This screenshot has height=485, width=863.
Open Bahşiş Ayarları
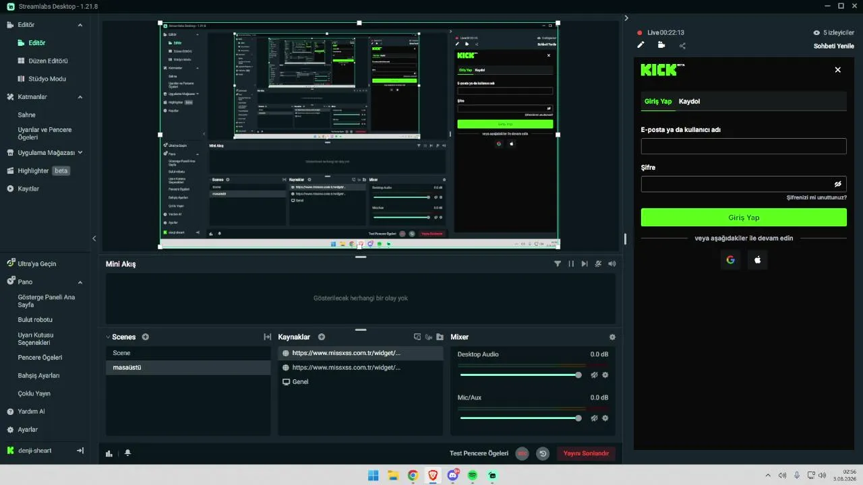pyautogui.click(x=38, y=376)
